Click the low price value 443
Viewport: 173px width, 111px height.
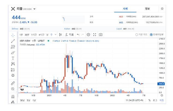pos(121,22)
